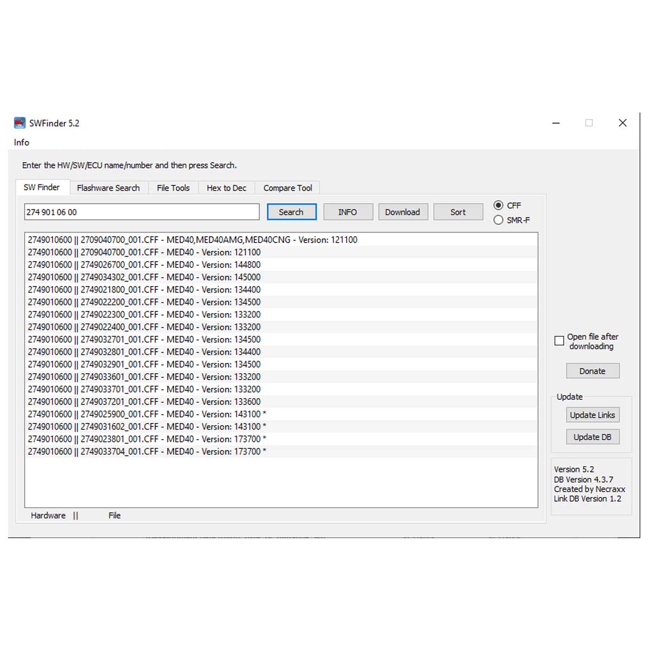Click the INFO button
This screenshot has height=649, width=649.
tap(348, 211)
